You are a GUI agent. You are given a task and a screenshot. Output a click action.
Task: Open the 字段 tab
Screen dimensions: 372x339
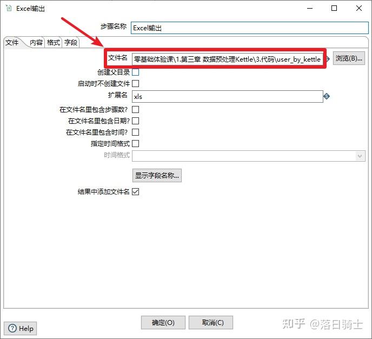[x=71, y=43]
